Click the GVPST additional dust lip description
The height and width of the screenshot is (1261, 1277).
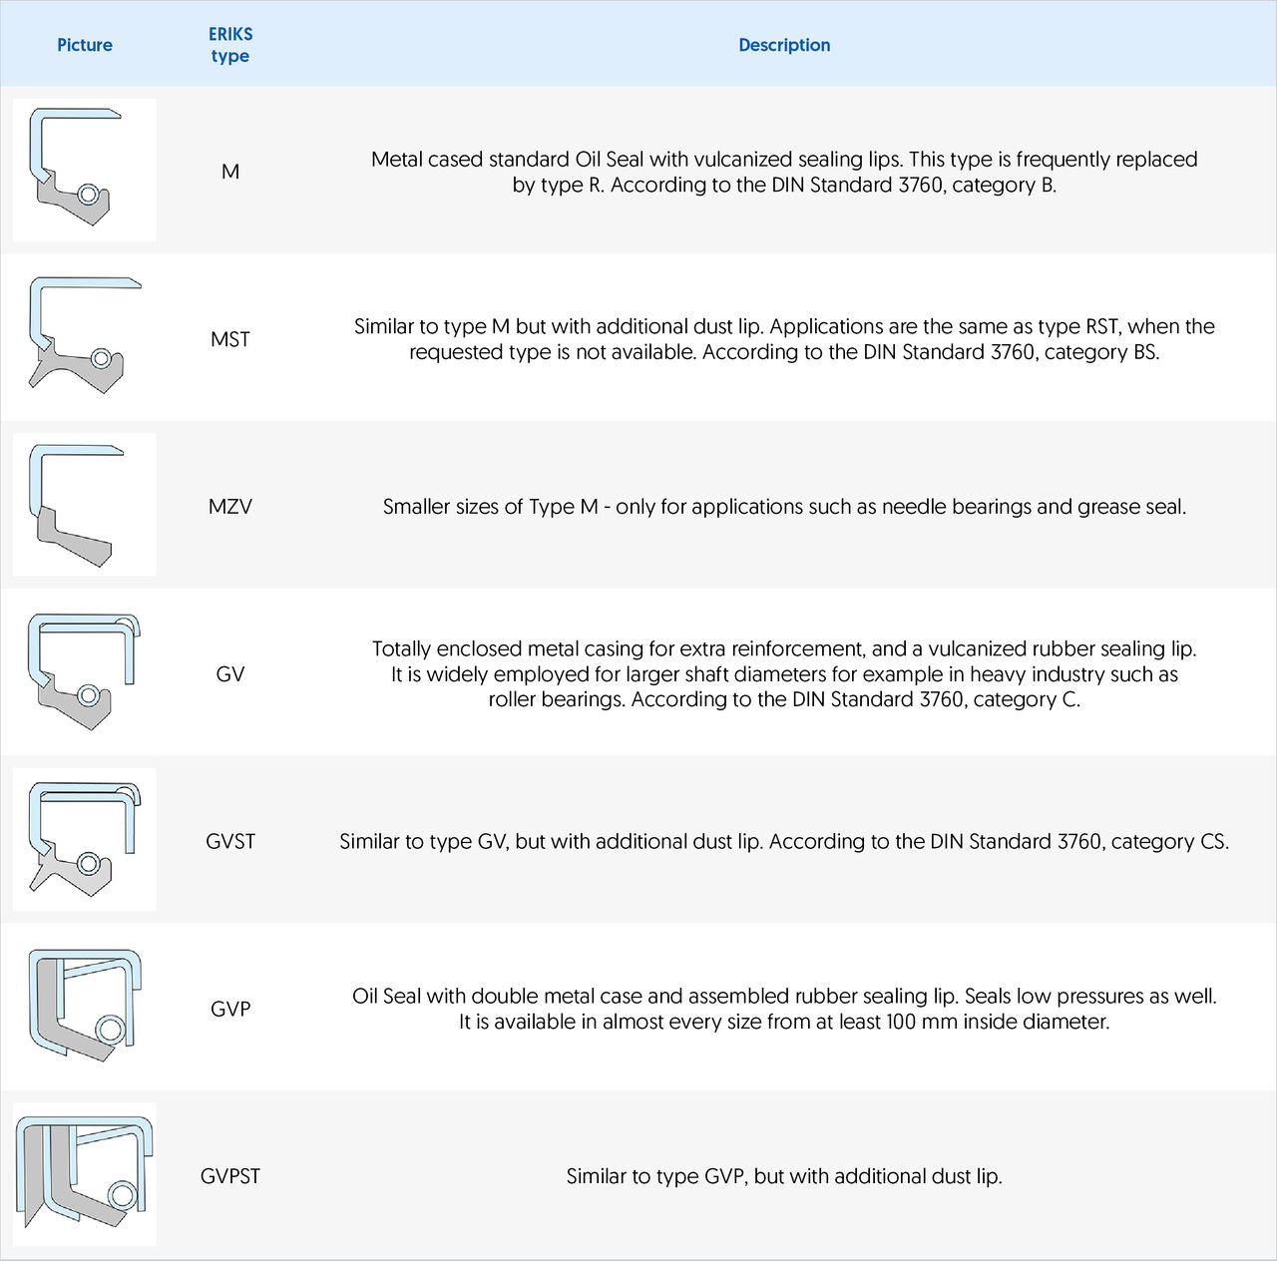[x=784, y=1176]
